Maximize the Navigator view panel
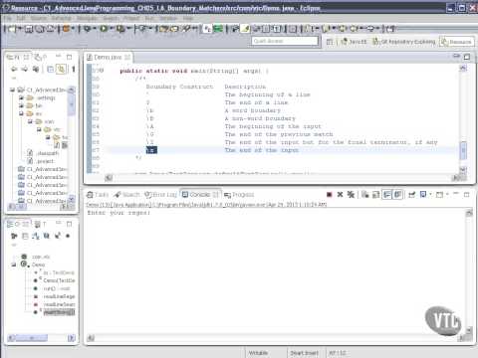Image resolution: width=478 pixels, height=358 pixels. 69,57
